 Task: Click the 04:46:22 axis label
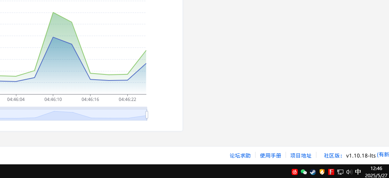point(127,99)
